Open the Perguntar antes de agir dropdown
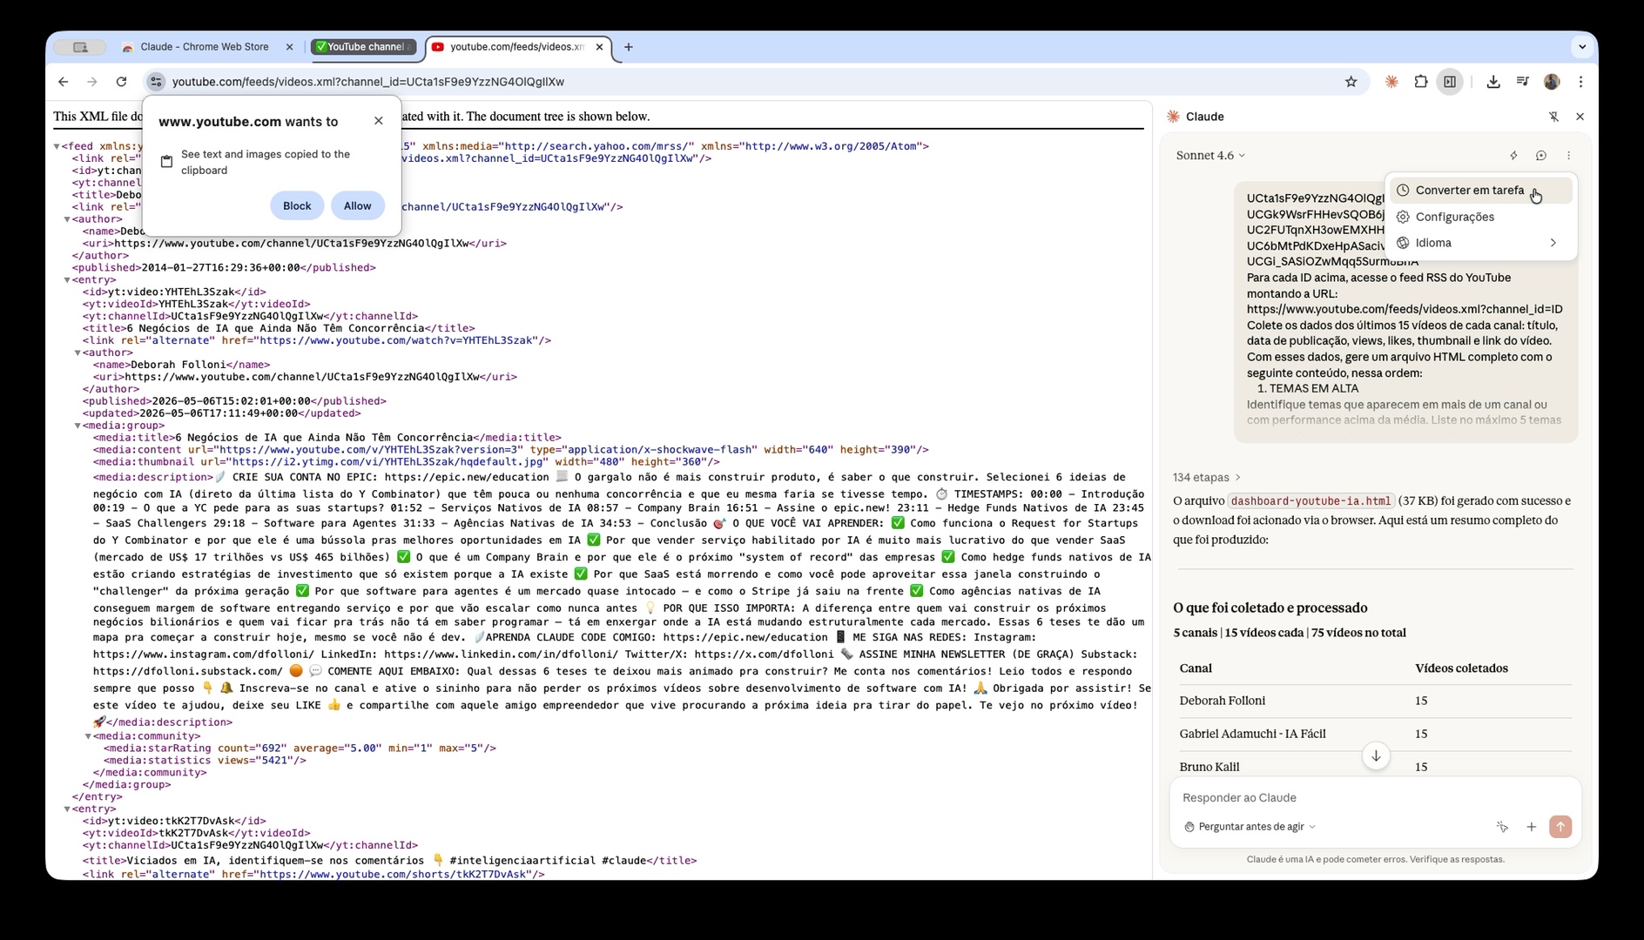This screenshot has width=1644, height=940. click(1250, 827)
